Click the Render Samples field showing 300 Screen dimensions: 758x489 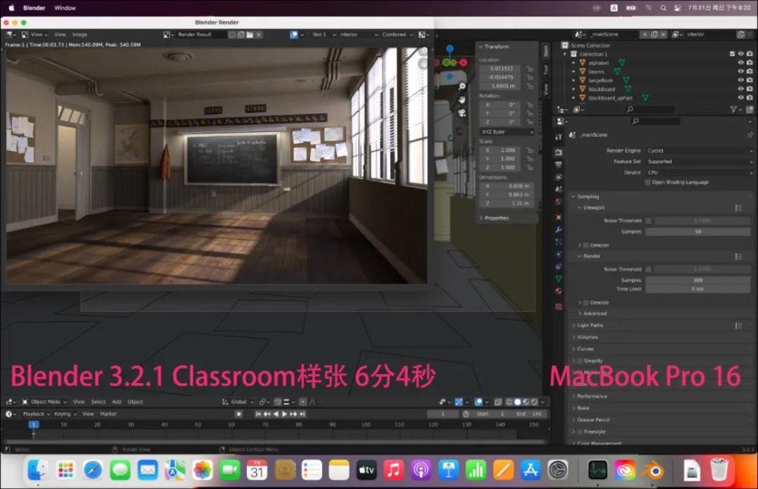[x=699, y=280]
